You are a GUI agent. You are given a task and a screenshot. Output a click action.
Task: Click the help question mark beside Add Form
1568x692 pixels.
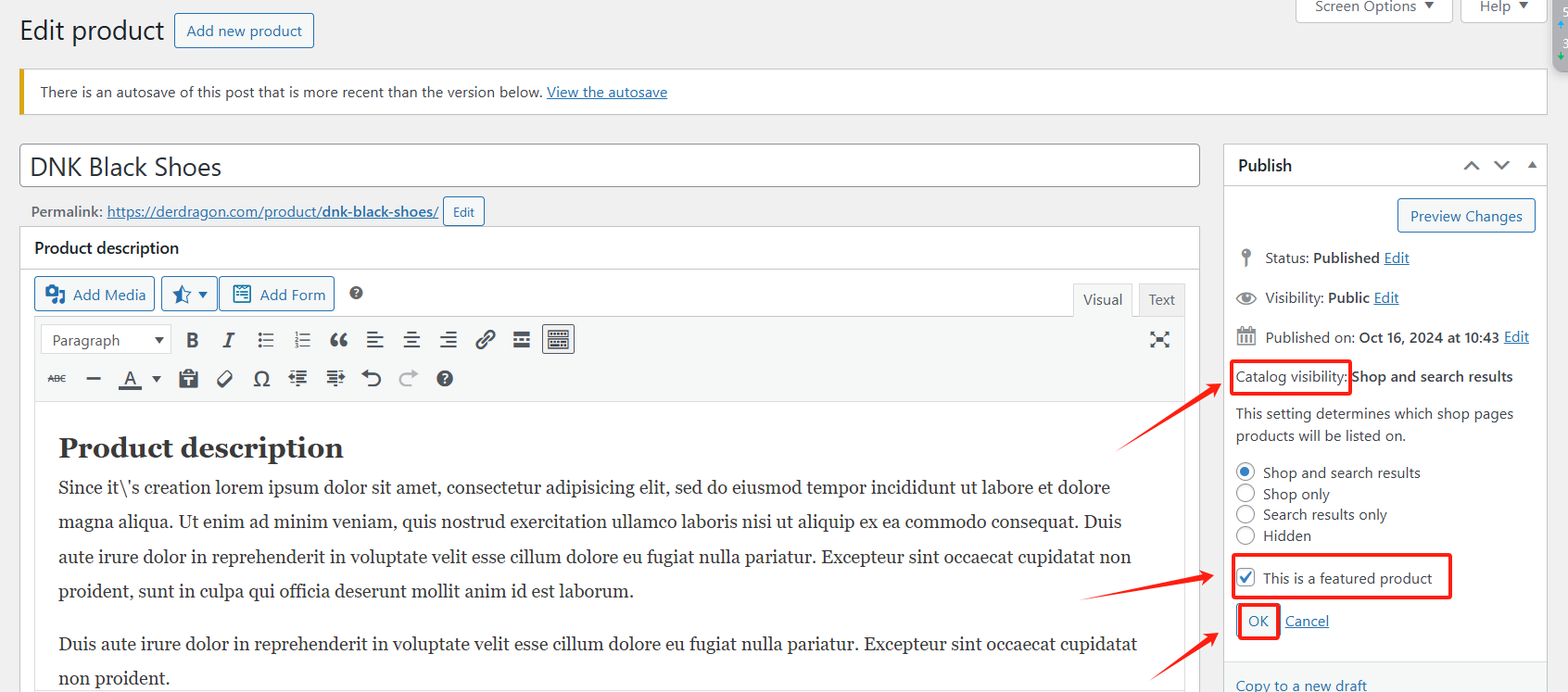356,294
